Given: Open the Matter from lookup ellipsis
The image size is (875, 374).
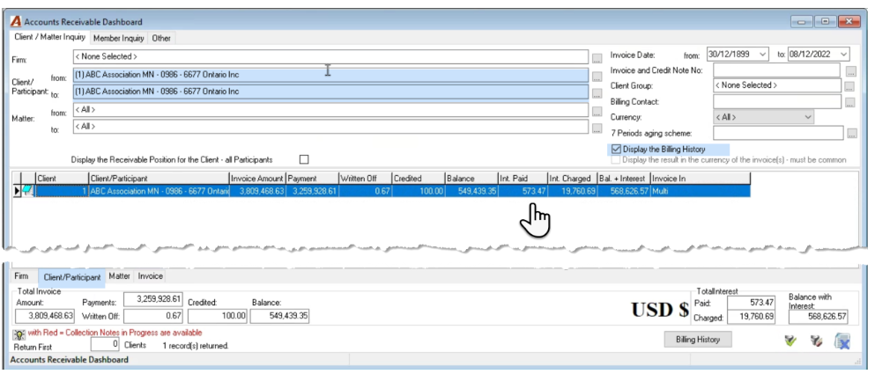Looking at the screenshot, I should coord(597,111).
